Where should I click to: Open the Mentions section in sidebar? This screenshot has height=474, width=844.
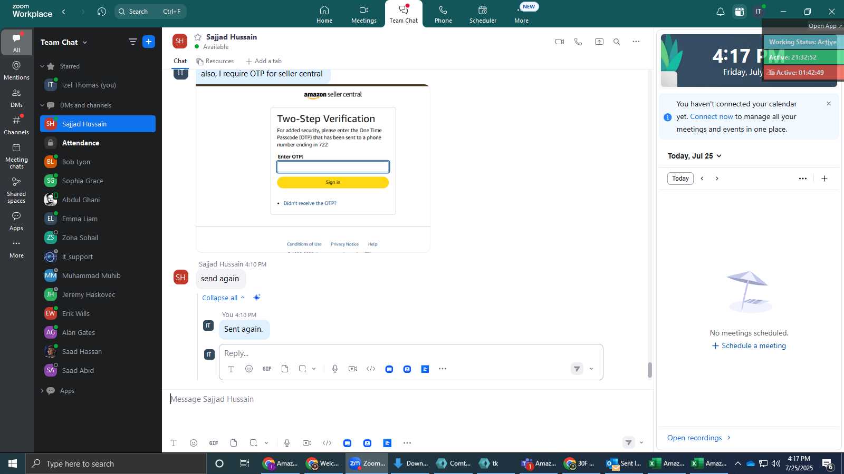click(x=16, y=71)
